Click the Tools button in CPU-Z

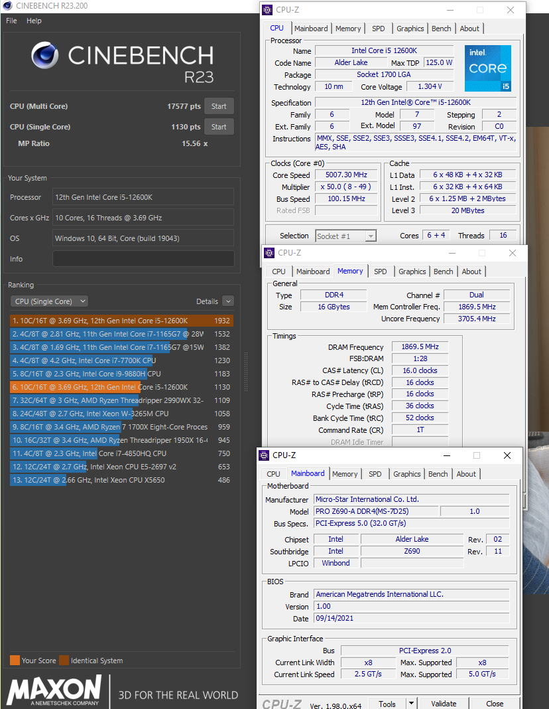pyautogui.click(x=387, y=704)
